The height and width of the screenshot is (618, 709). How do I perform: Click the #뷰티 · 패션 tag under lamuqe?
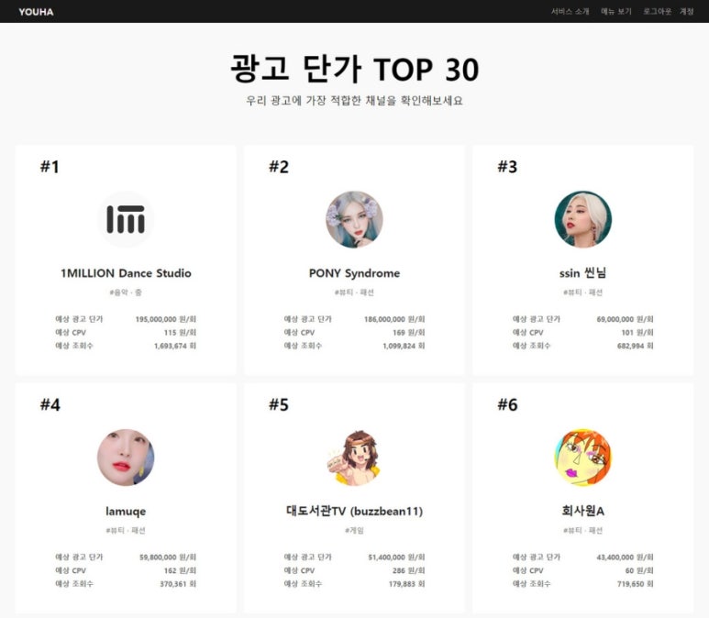[x=126, y=530]
